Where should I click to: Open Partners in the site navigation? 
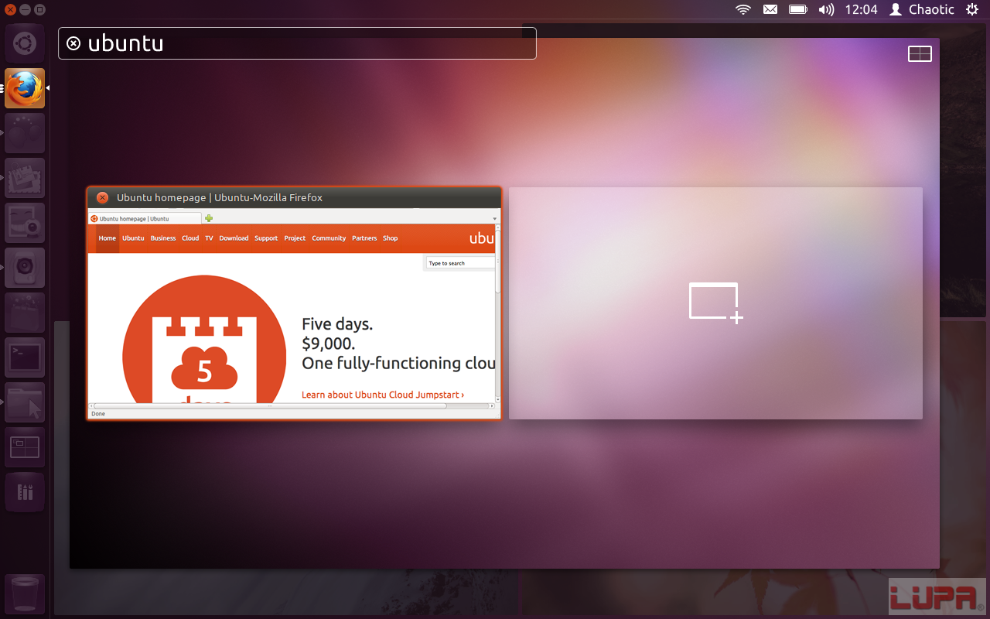[x=364, y=238]
